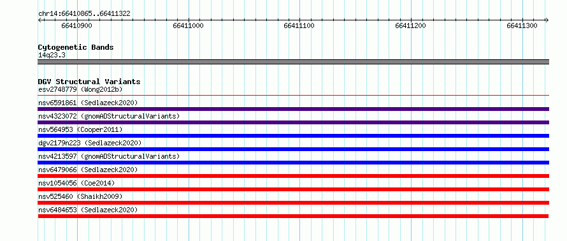Viewport: 567px width, 241px height.
Task: Click the chr14:66410865..66411322 region label
Action: click(x=84, y=14)
